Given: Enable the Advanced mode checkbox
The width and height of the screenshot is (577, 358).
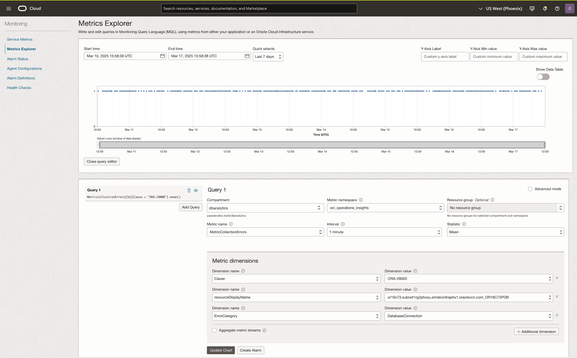Looking at the screenshot, I should pos(530,189).
